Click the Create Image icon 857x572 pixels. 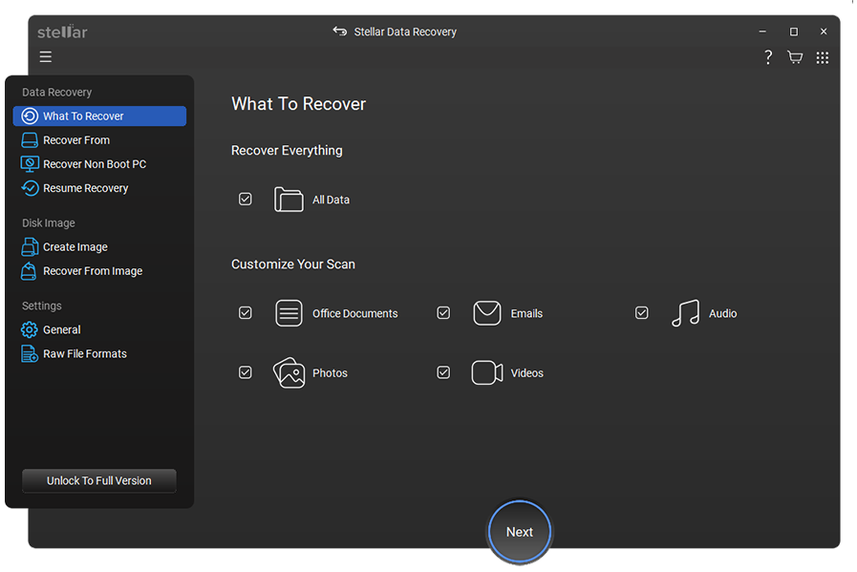(x=30, y=247)
